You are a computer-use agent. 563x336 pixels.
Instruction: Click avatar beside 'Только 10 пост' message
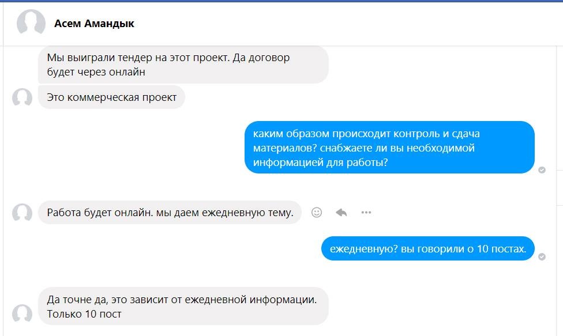22,313
